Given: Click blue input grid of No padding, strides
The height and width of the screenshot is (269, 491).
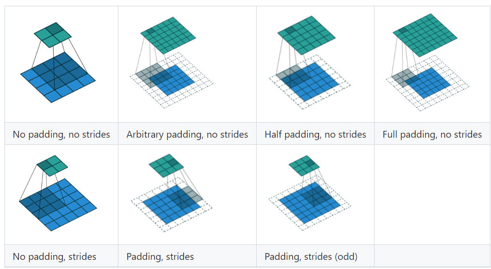Looking at the screenshot, I should [x=58, y=205].
